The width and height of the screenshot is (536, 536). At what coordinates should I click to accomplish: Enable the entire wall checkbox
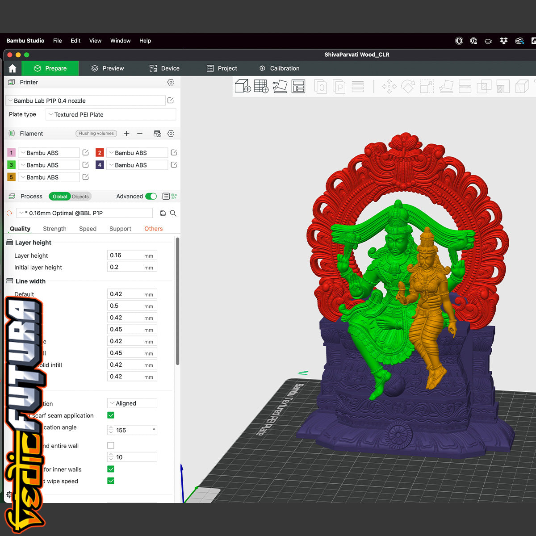(x=111, y=445)
